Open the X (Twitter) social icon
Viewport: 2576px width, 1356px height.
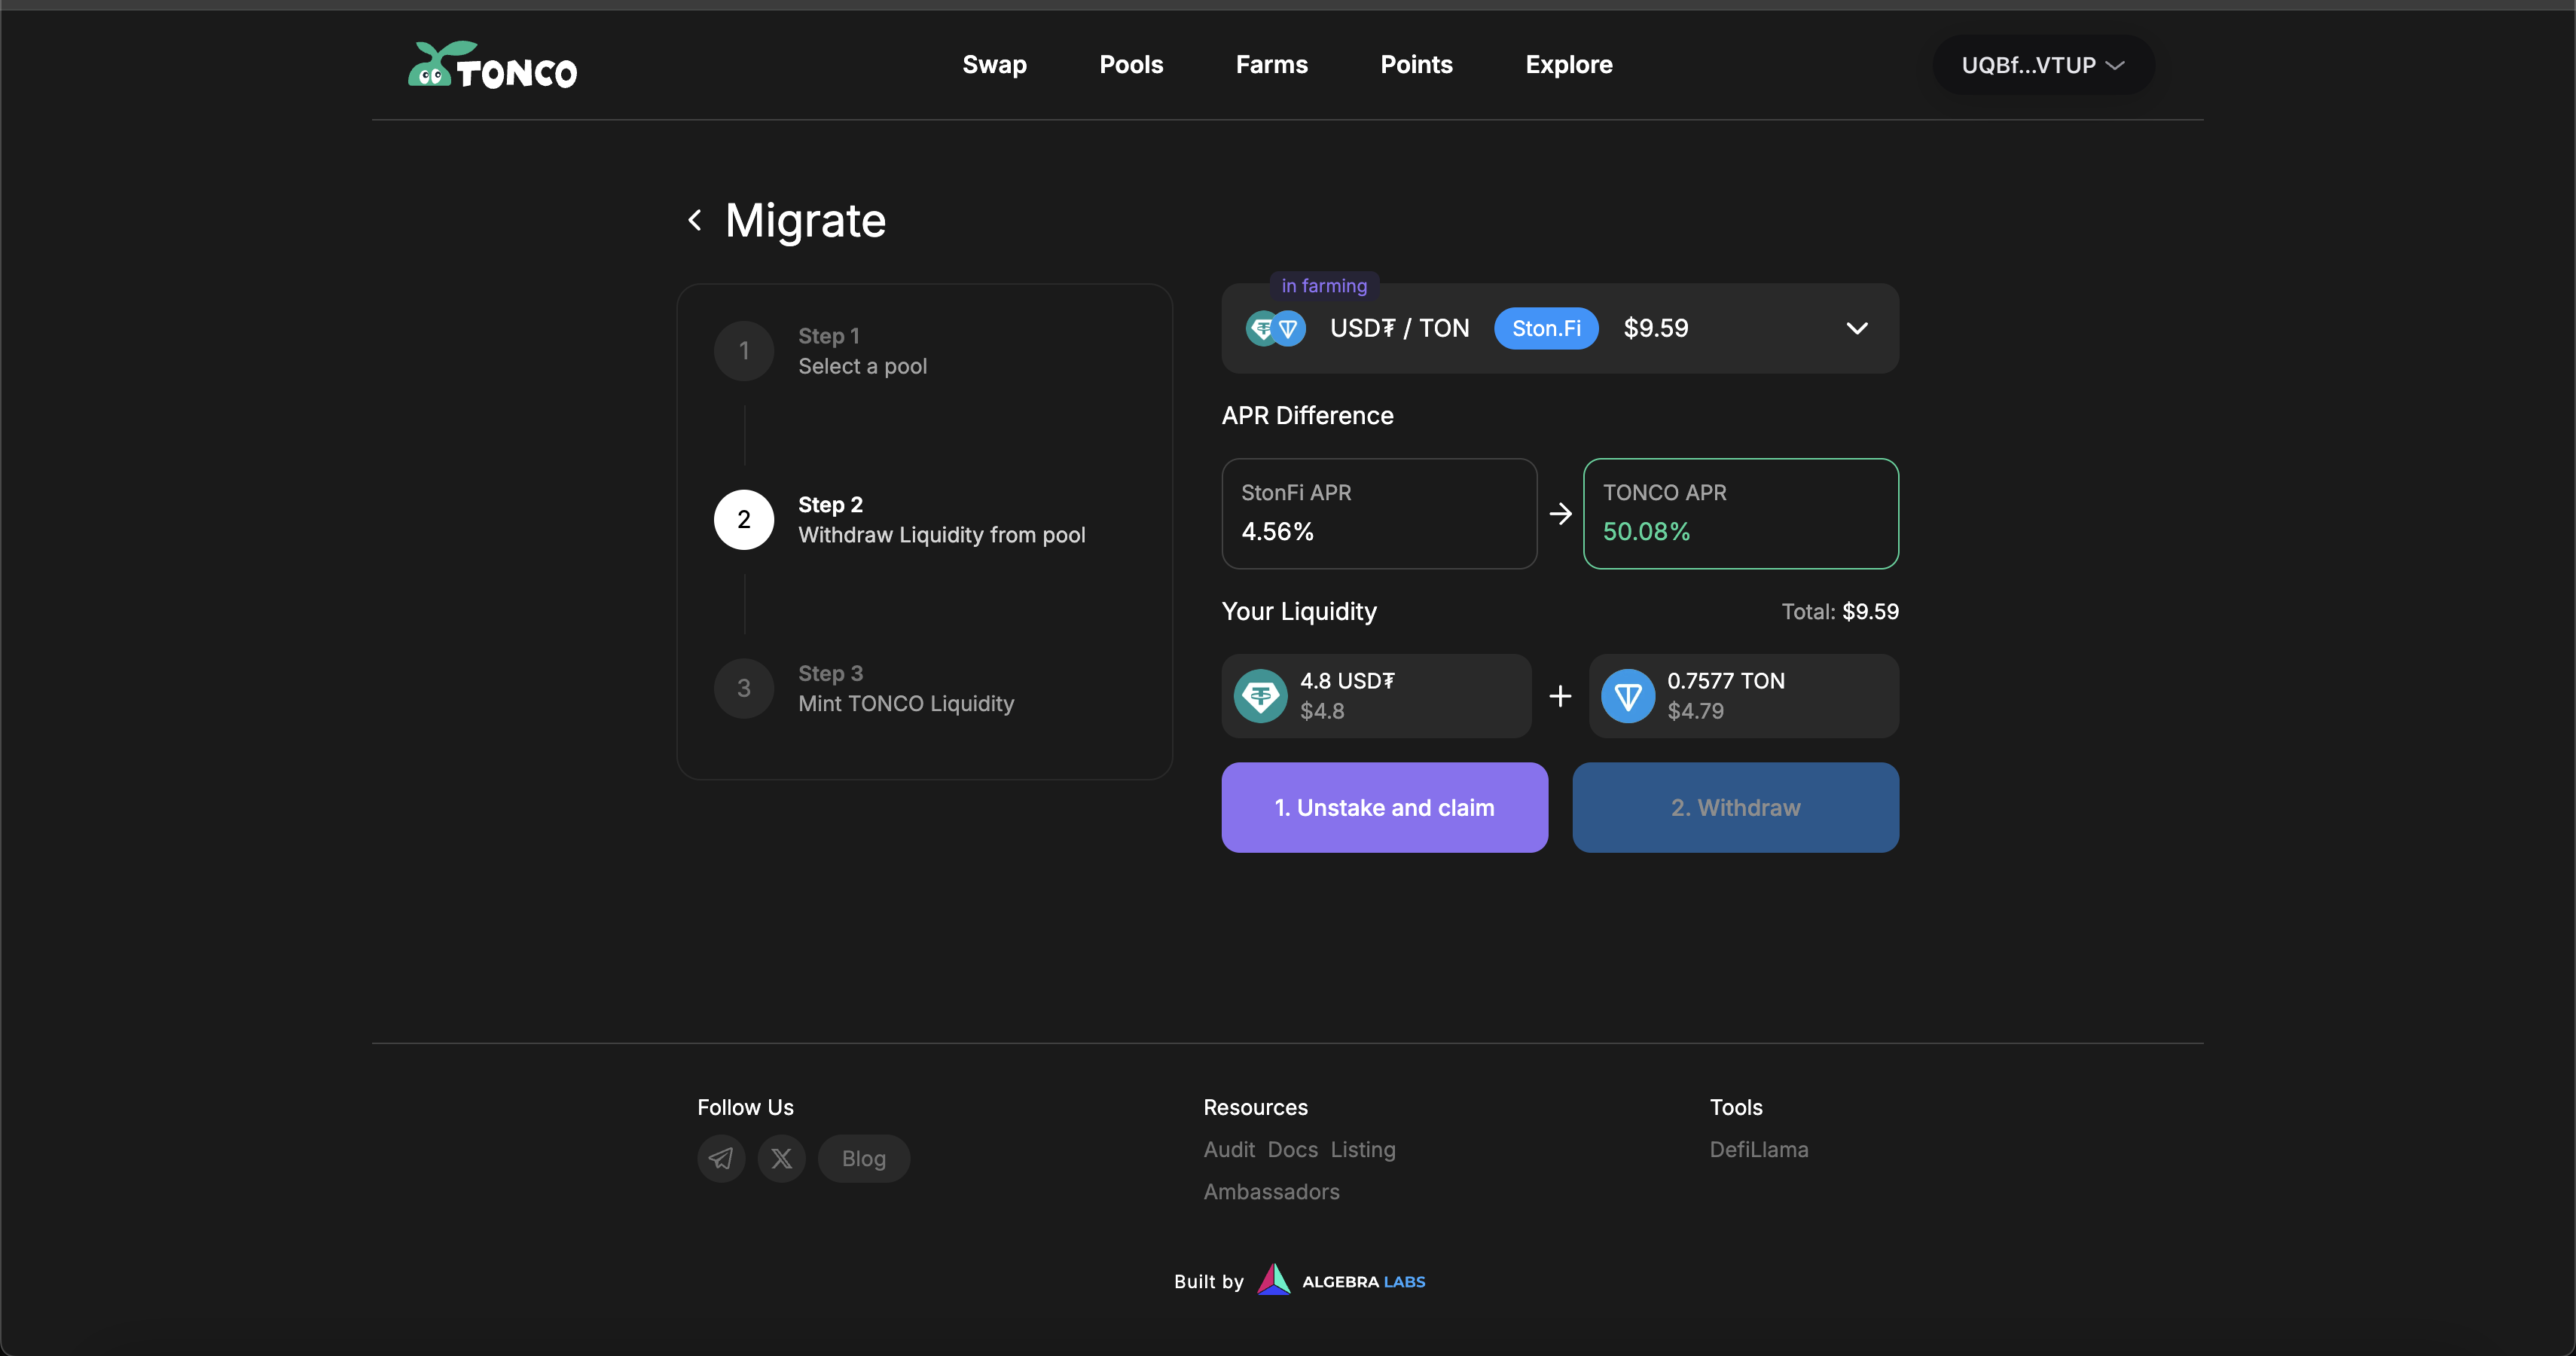point(781,1158)
